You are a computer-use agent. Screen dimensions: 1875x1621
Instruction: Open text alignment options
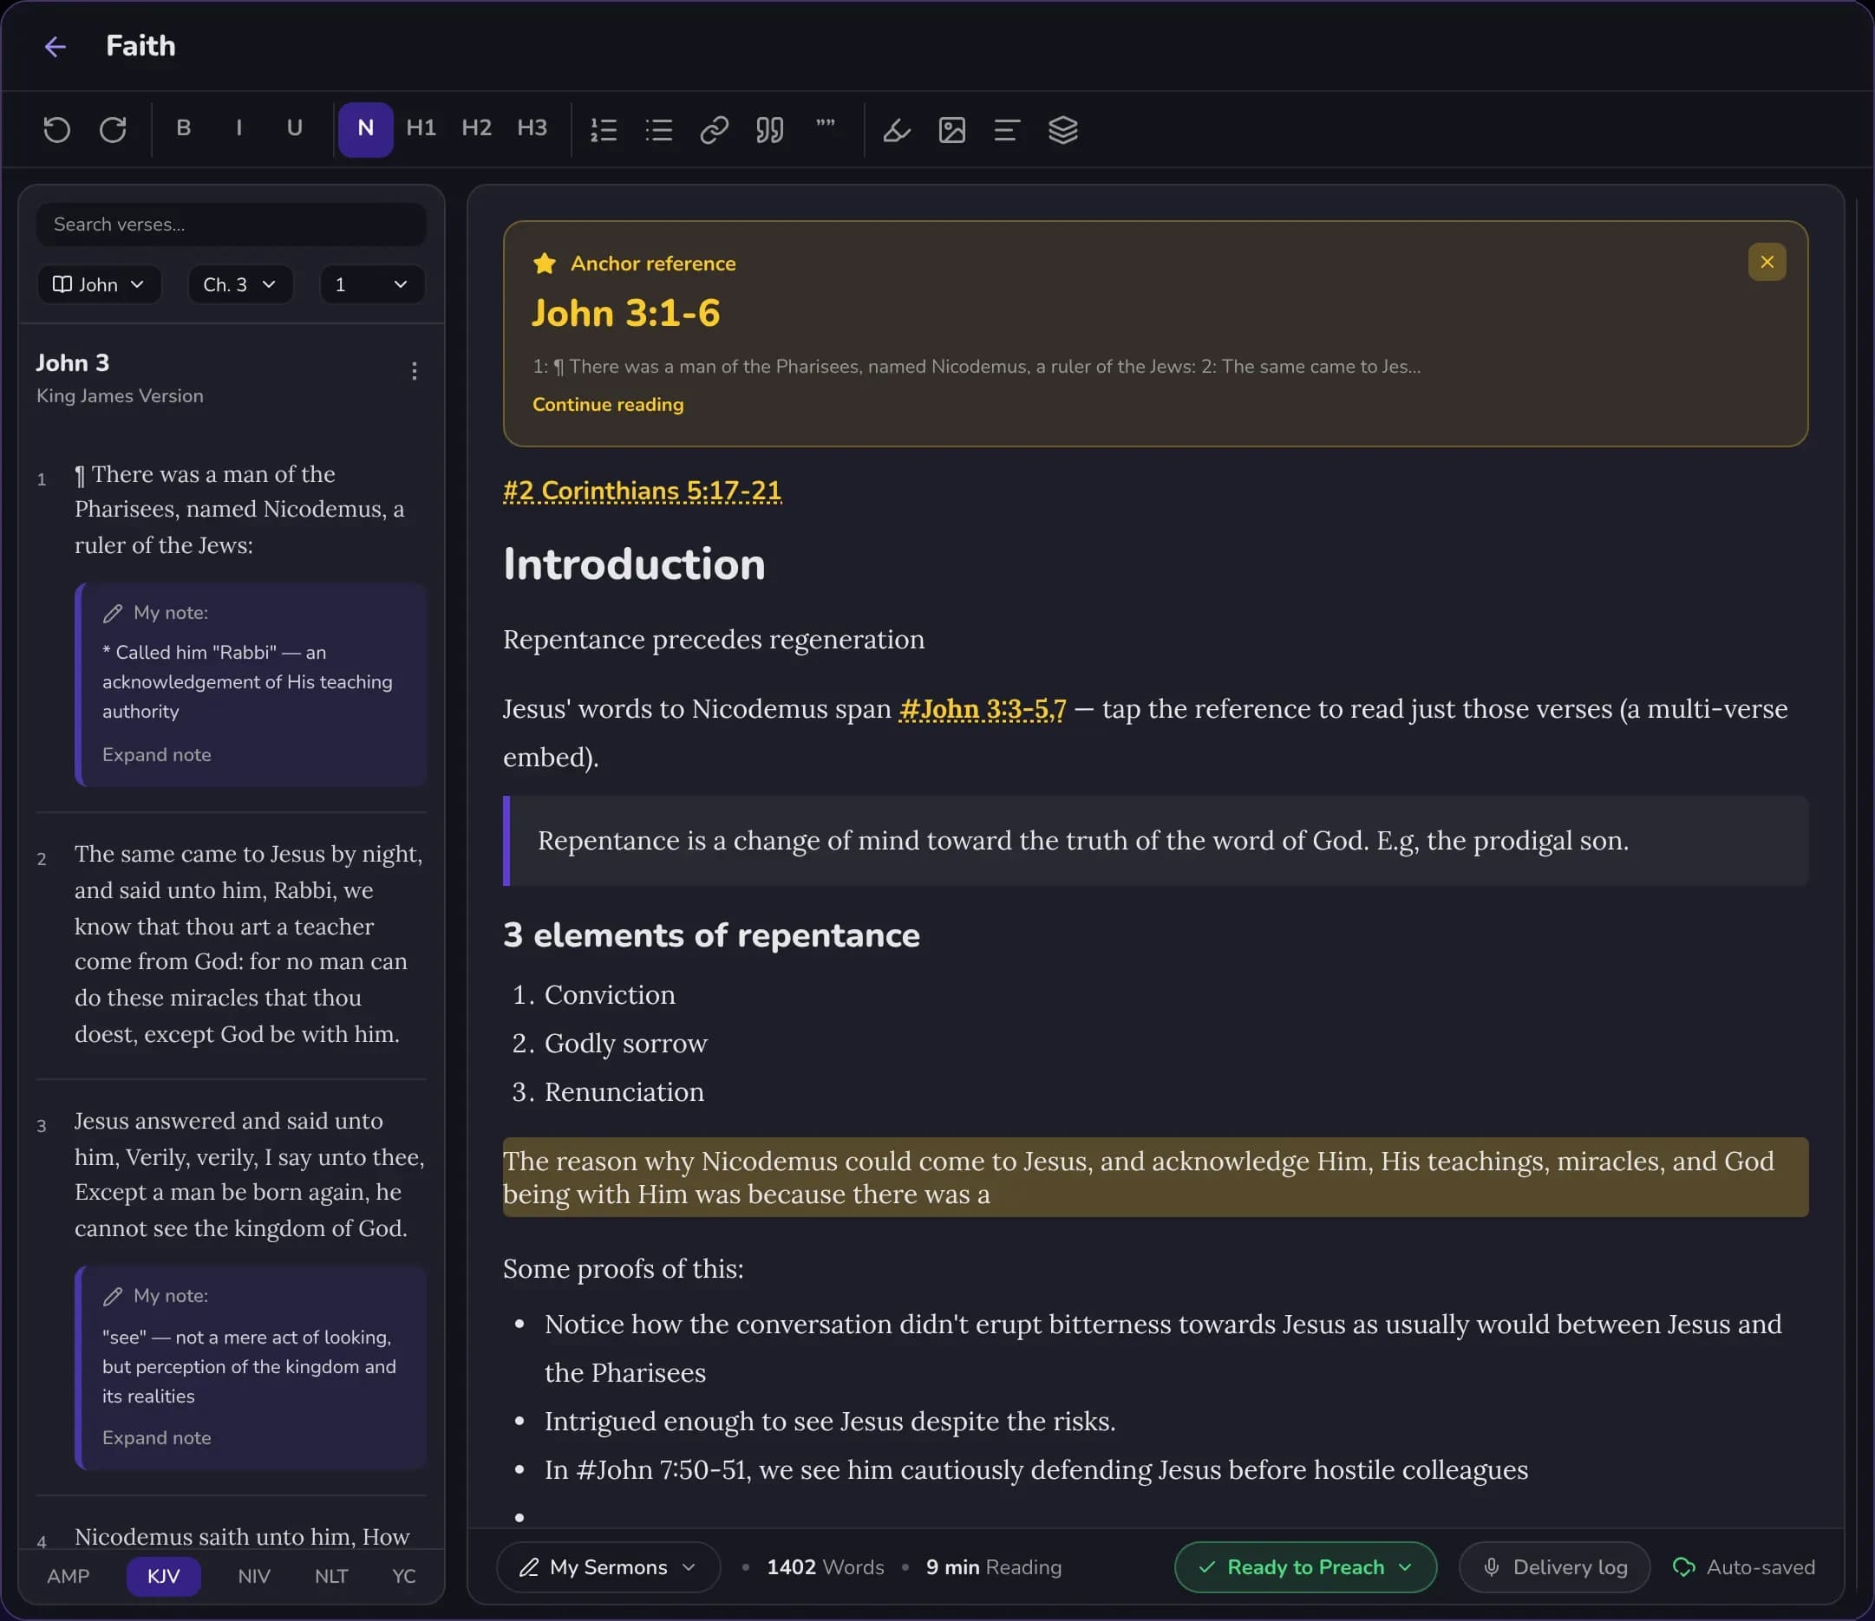tap(1007, 130)
